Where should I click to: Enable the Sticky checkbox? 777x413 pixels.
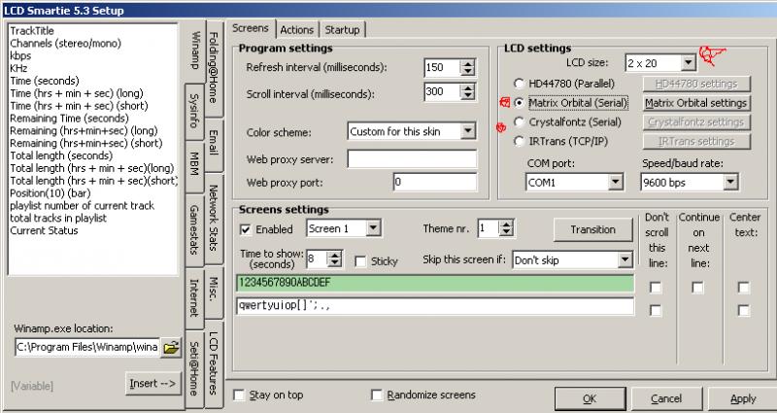(361, 260)
